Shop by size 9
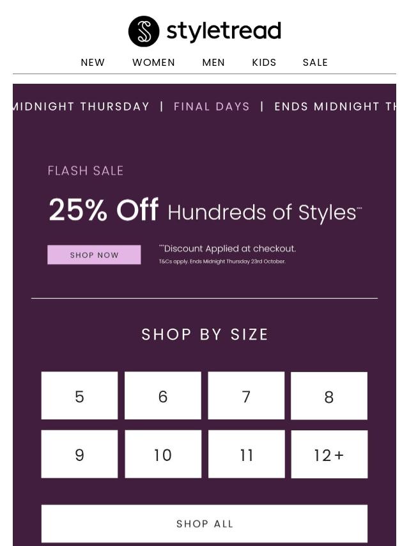409x546 pixels. point(79,454)
